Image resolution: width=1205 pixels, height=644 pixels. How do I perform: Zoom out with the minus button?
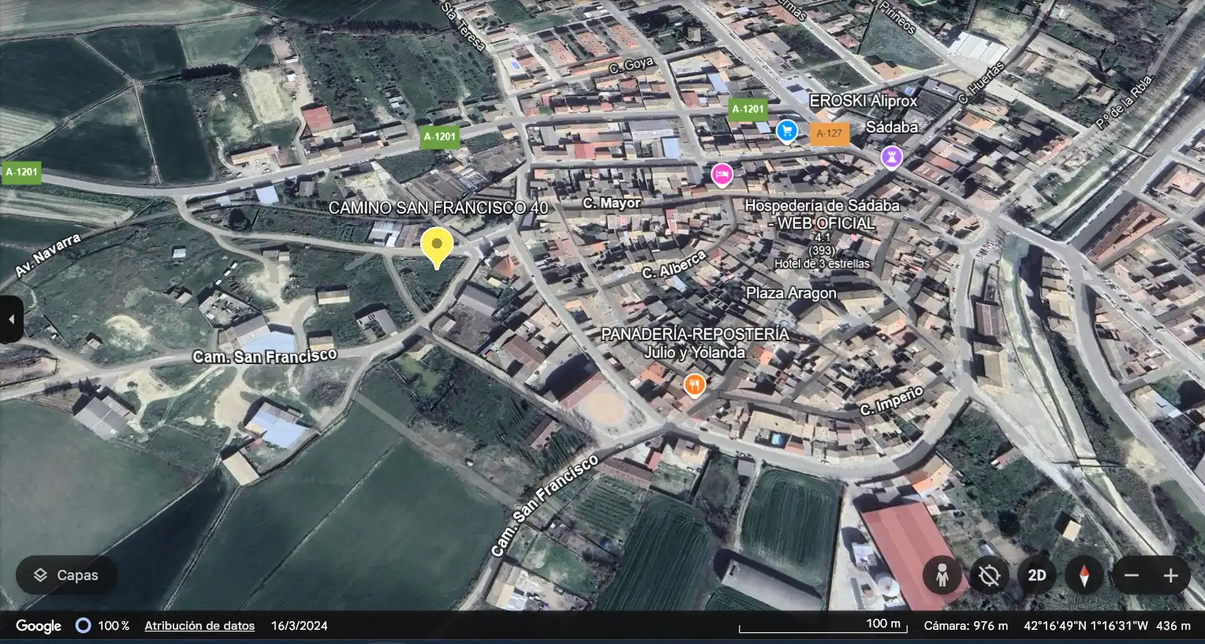click(1132, 575)
